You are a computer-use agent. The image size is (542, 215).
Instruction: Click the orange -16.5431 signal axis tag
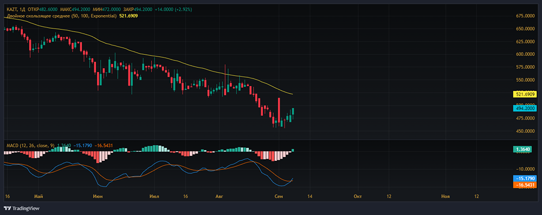click(x=525, y=185)
